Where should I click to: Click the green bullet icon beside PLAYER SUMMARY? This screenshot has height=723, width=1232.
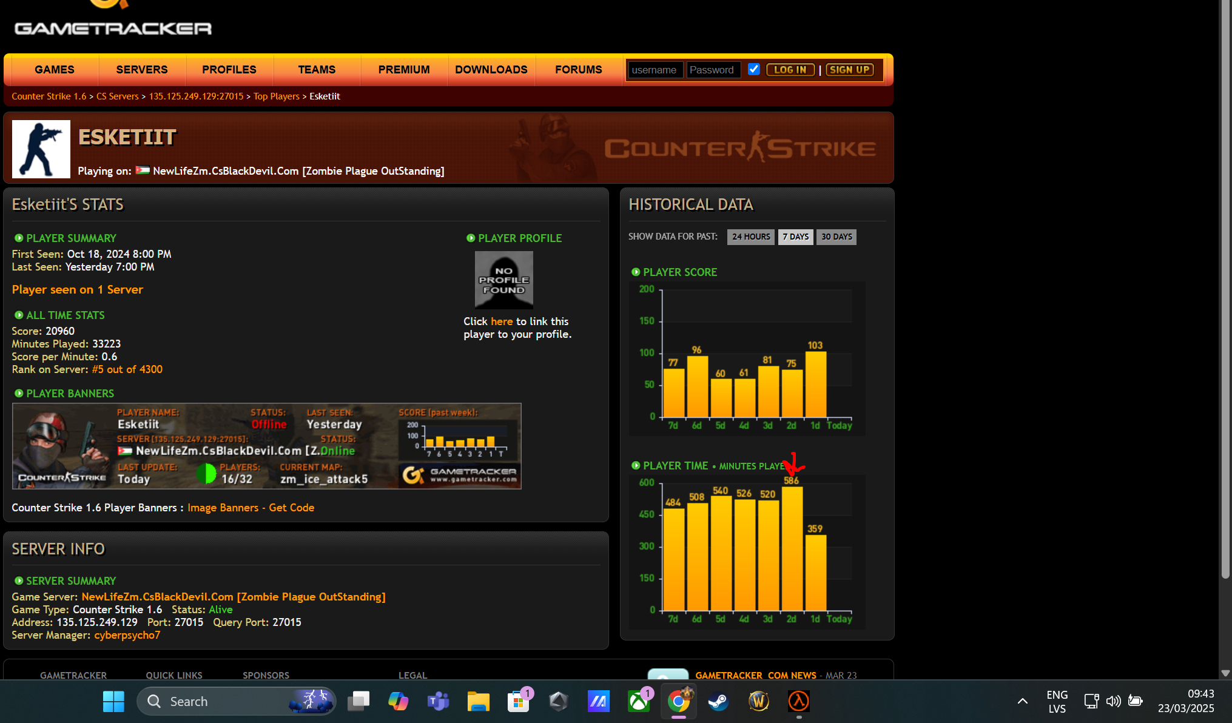(x=19, y=238)
